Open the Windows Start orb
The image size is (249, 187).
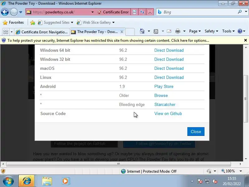tap(8, 181)
